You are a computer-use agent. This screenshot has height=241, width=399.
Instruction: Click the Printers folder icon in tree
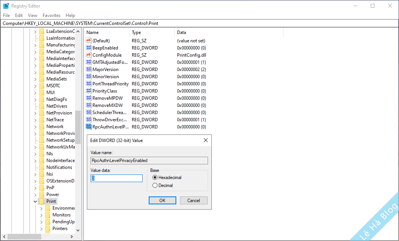click(48, 229)
